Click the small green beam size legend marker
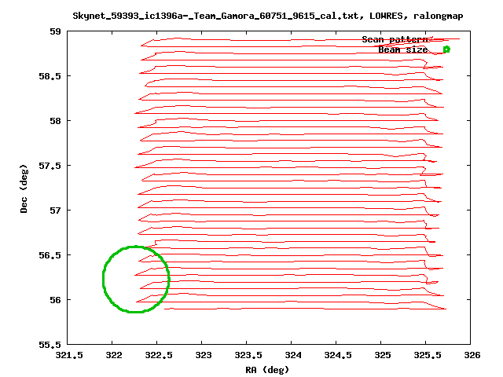 (446, 49)
